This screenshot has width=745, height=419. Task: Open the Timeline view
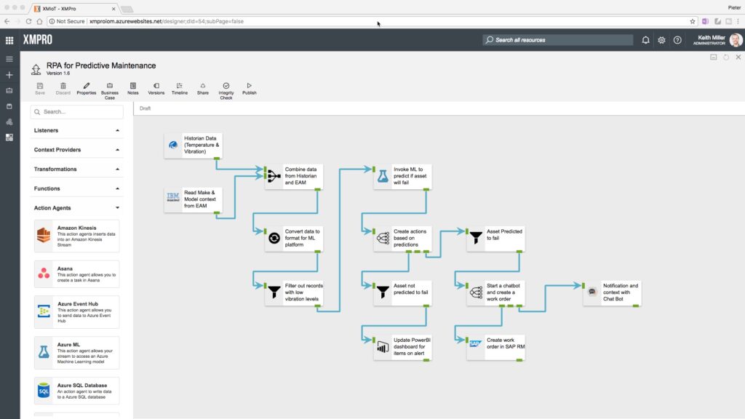pyautogui.click(x=179, y=89)
